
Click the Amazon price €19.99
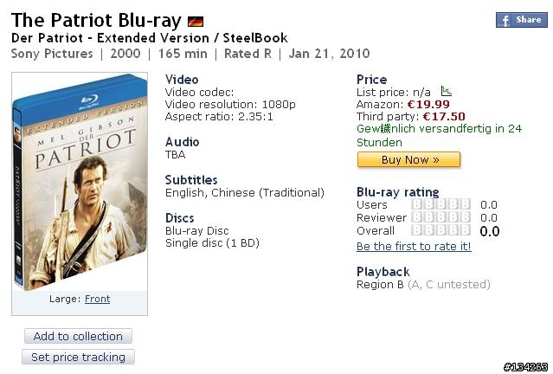pos(428,105)
